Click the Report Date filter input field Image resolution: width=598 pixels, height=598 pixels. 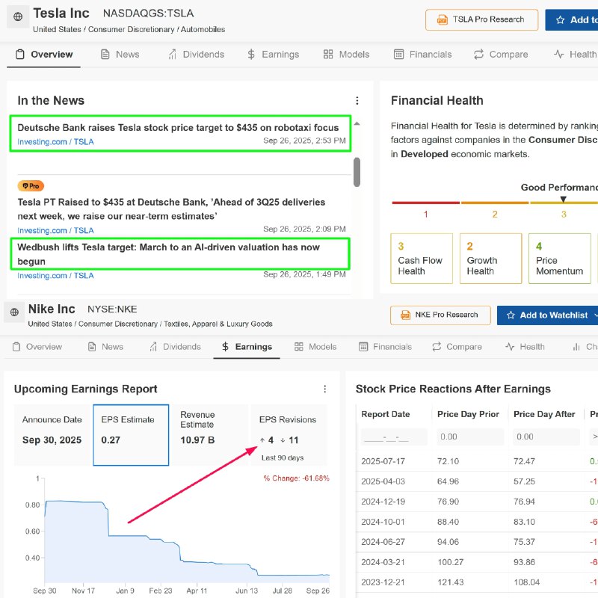(x=393, y=437)
